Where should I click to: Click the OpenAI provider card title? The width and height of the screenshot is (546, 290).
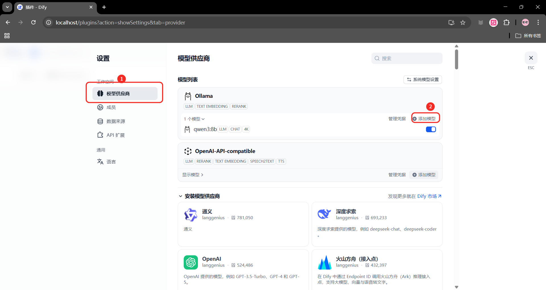pyautogui.click(x=212, y=259)
